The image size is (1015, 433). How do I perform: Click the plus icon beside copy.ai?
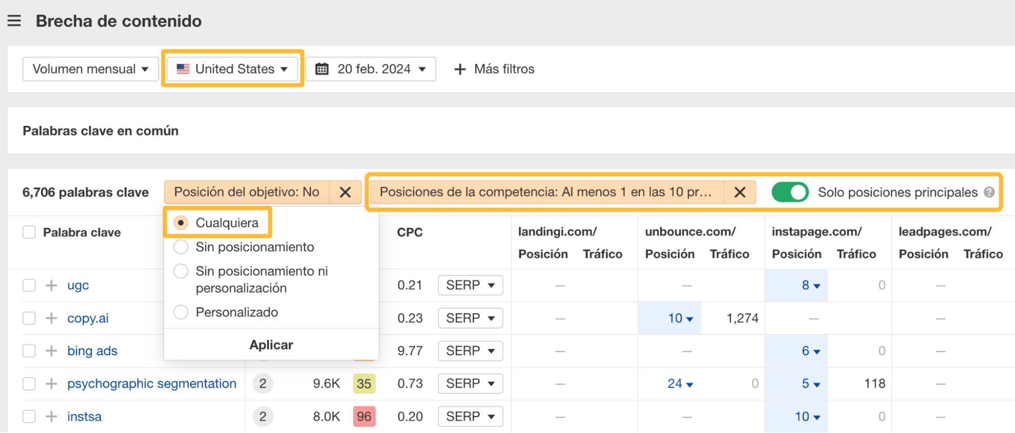pos(51,318)
